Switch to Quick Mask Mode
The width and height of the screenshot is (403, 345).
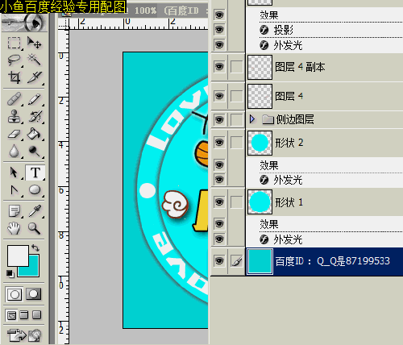pyautogui.click(x=34, y=294)
